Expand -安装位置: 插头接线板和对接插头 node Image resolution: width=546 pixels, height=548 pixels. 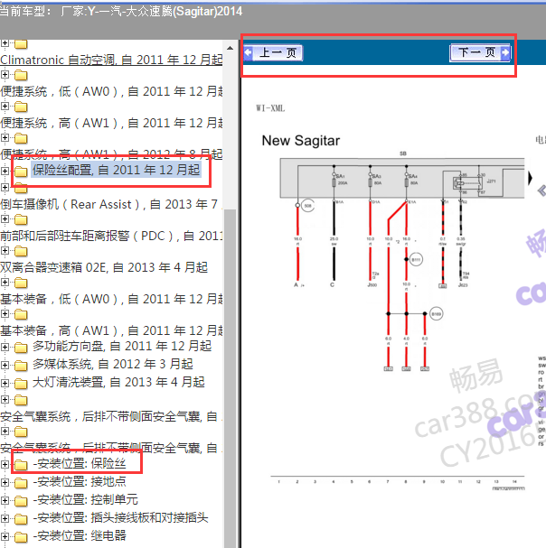click(x=5, y=518)
